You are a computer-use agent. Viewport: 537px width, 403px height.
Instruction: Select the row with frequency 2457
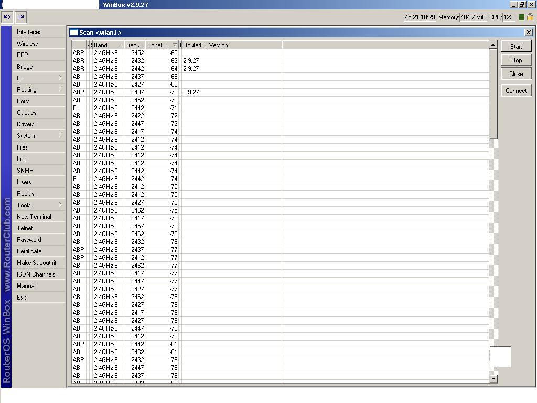[280, 226]
